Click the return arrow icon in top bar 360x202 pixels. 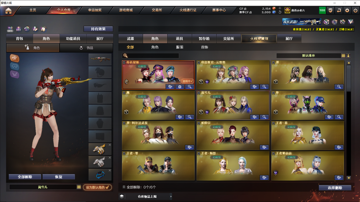pyautogui.click(x=339, y=10)
